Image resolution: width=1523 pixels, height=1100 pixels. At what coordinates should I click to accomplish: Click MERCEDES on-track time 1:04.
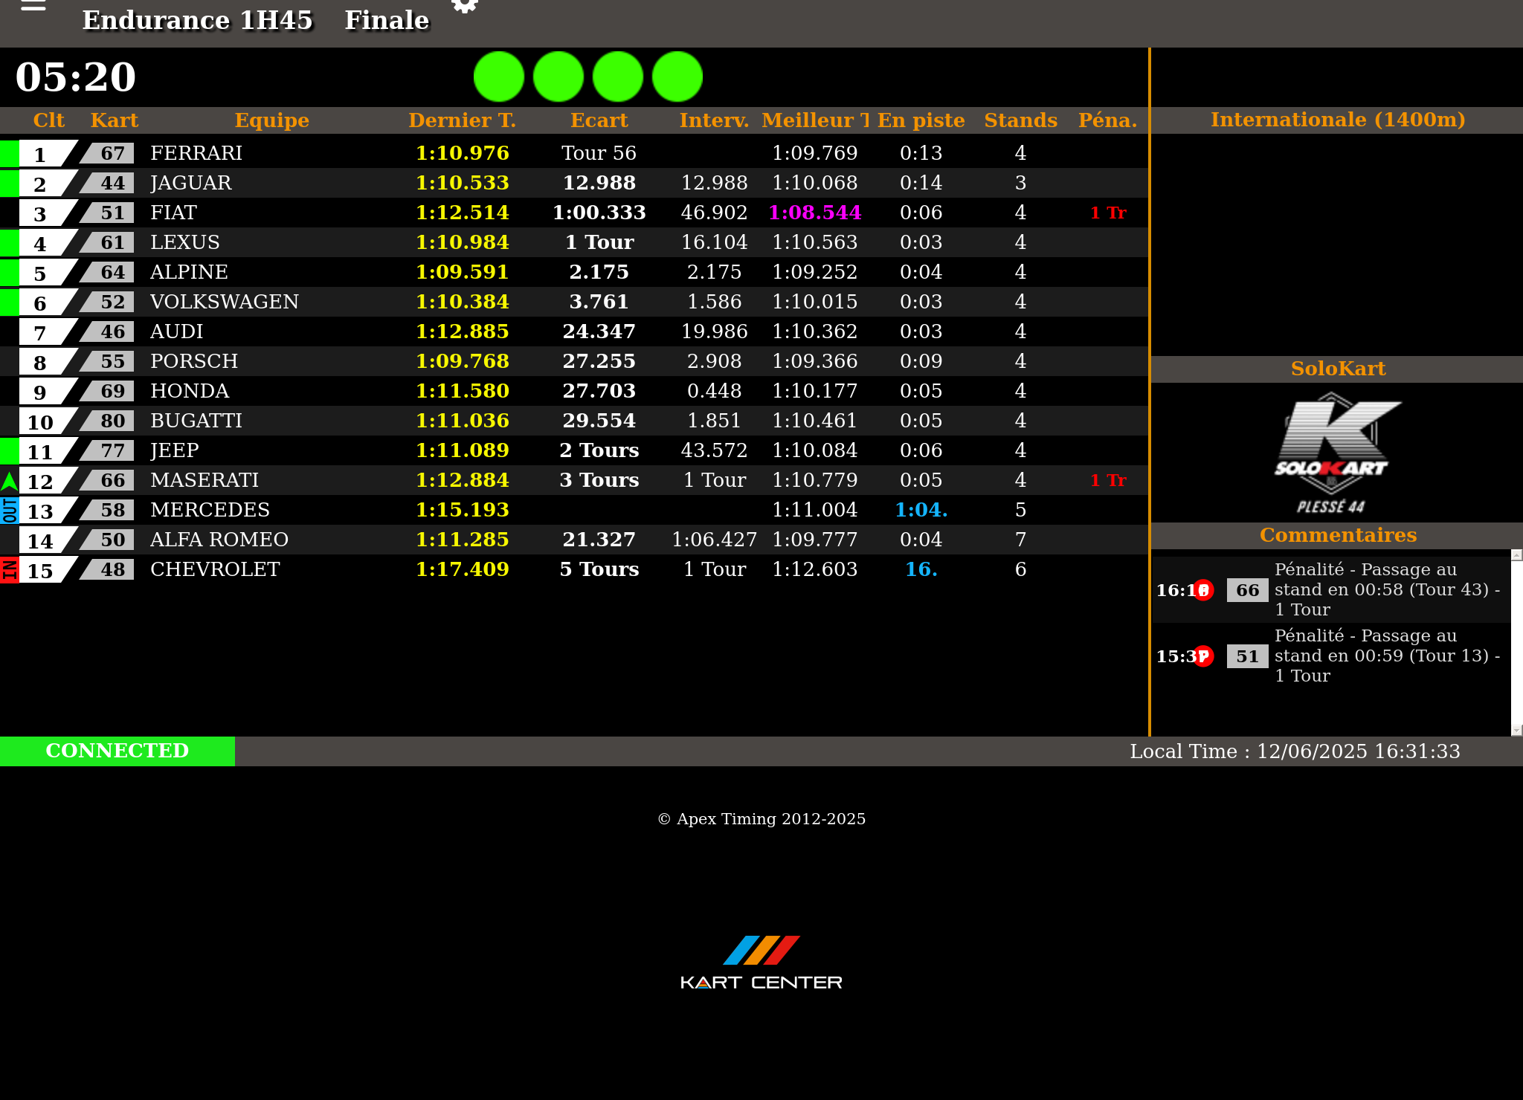click(x=921, y=510)
